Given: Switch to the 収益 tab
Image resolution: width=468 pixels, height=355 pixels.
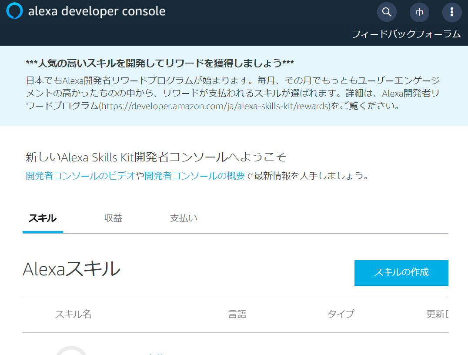Looking at the screenshot, I should [113, 218].
